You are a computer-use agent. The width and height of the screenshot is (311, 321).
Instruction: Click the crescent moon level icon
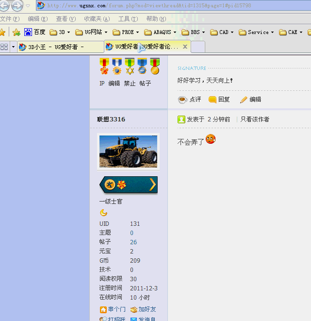click(x=104, y=213)
